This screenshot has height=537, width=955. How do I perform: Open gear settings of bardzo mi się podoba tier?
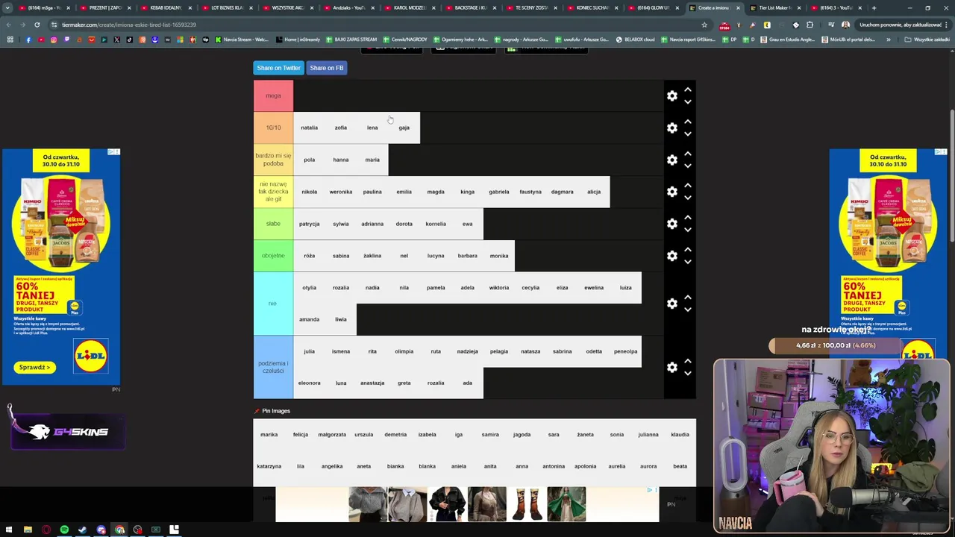coord(671,160)
